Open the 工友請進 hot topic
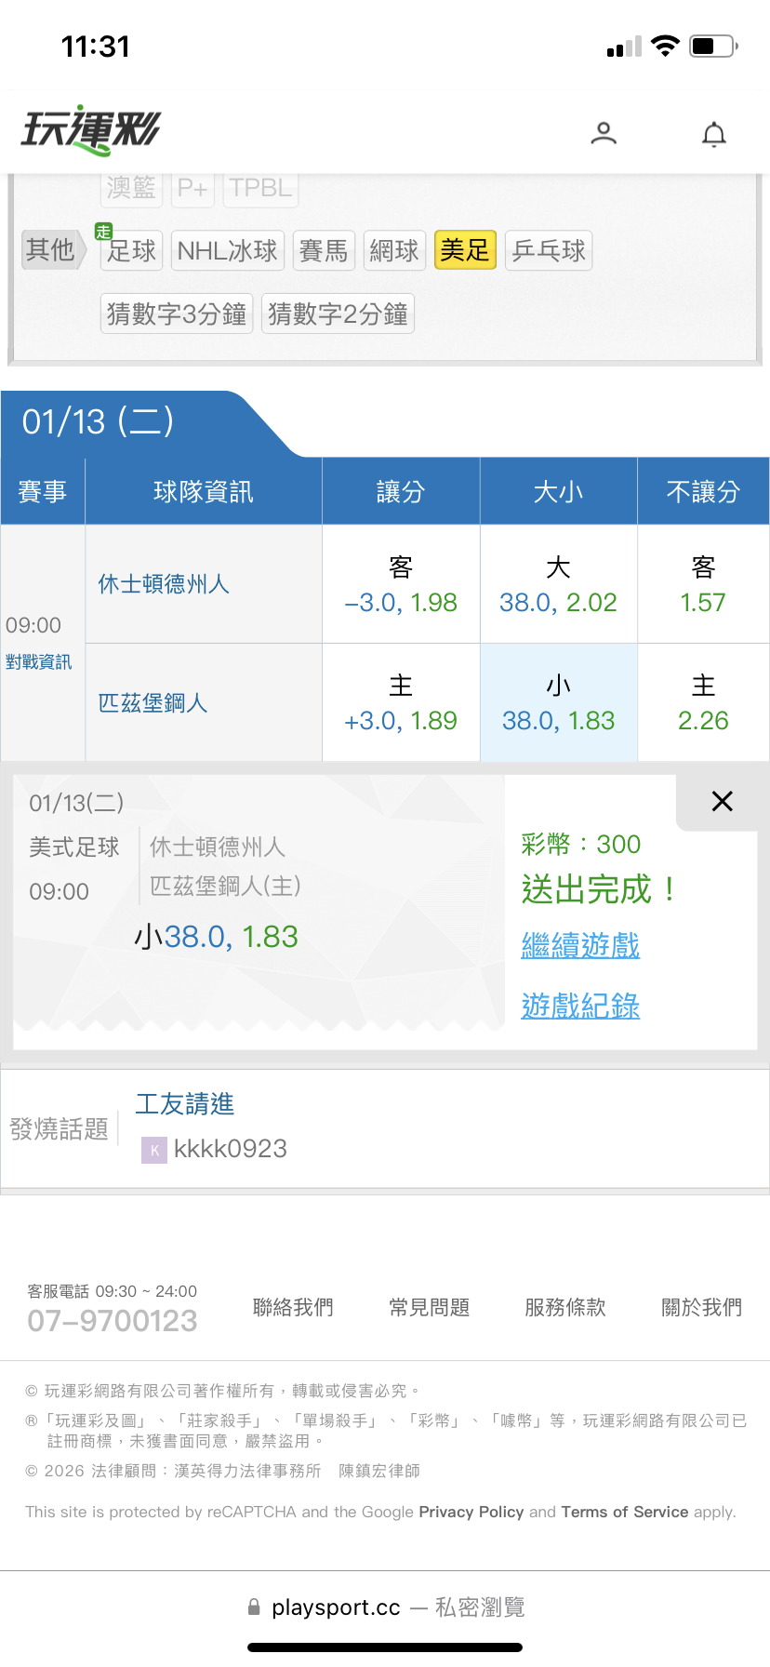 [x=185, y=1104]
